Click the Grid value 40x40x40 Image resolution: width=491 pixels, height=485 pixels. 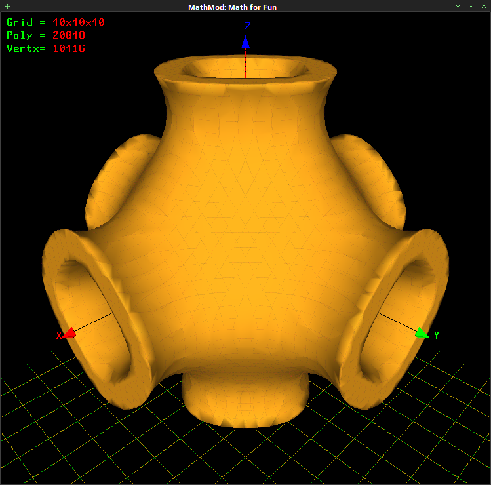[x=79, y=22]
